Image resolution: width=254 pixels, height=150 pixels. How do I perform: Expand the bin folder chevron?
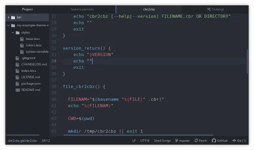click(8, 17)
